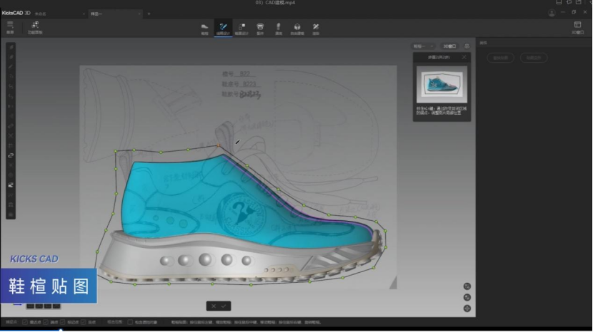Add a new tab with plus button
The width and height of the screenshot is (593, 332).
click(x=149, y=14)
